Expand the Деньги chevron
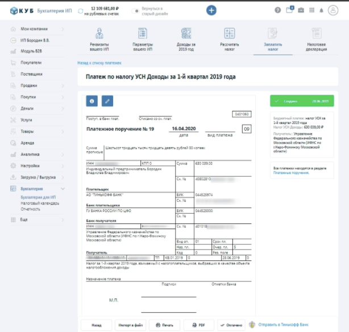 63,109
